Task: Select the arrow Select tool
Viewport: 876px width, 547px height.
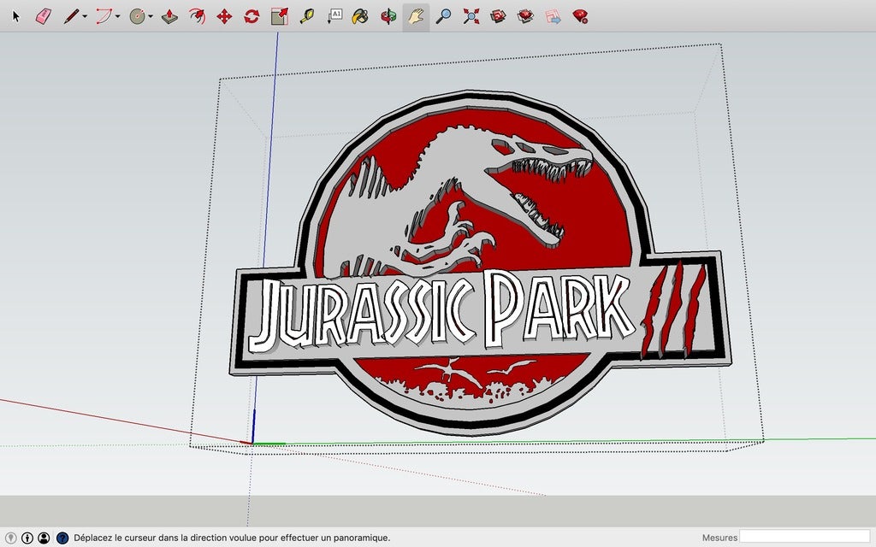Action: click(x=15, y=16)
